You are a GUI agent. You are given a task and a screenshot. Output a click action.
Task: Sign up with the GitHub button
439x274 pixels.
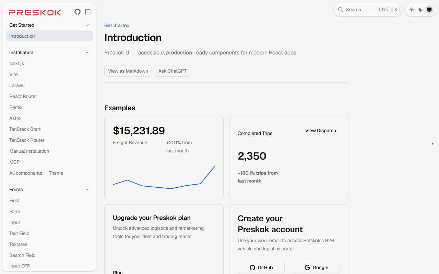261,267
